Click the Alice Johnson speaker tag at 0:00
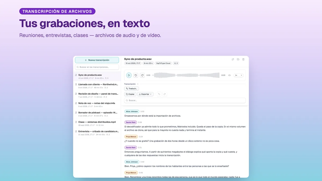The height and width of the screenshot is (181, 322). pos(132,111)
